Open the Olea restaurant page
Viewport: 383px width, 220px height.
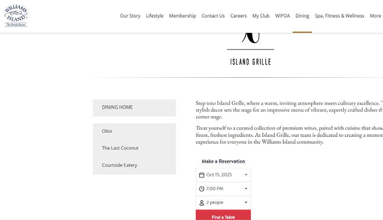(107, 131)
